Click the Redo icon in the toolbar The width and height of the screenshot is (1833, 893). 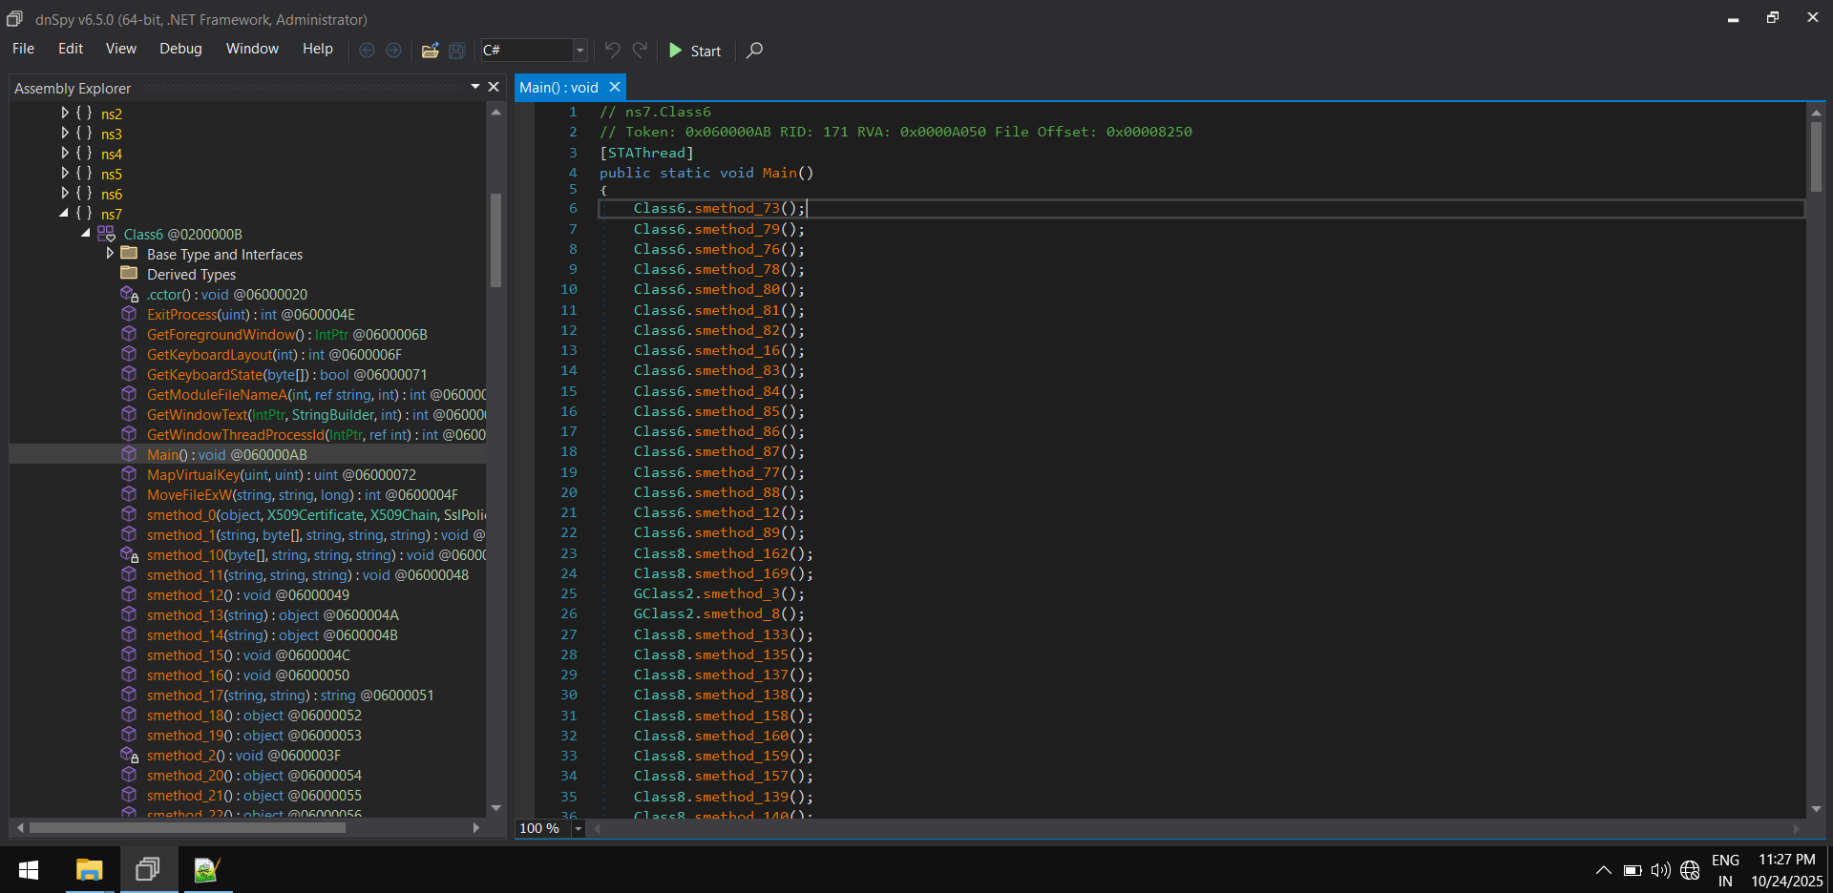click(639, 51)
